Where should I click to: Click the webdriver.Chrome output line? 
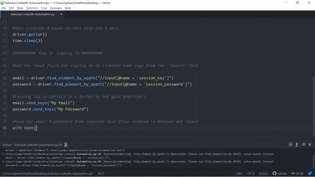pos(65,150)
